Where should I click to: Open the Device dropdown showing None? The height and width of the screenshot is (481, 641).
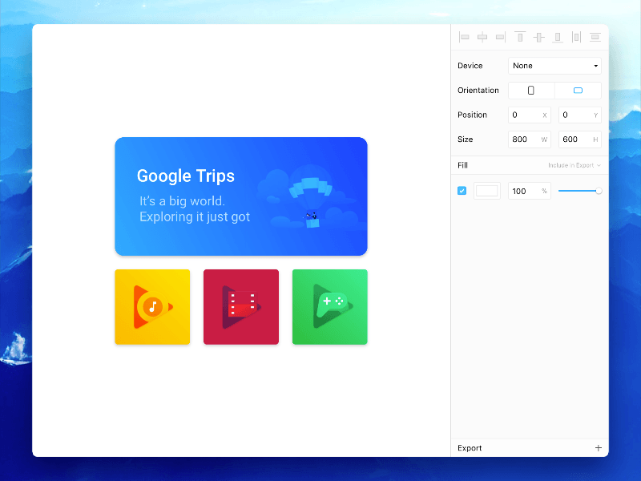(554, 65)
